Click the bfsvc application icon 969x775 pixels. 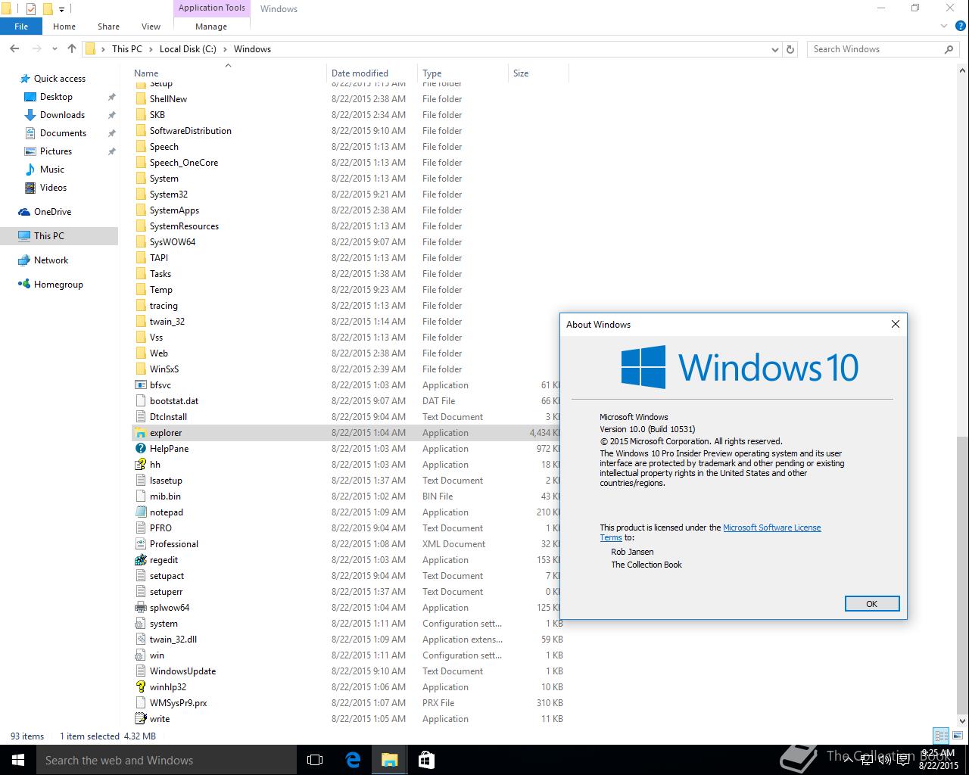pos(141,385)
